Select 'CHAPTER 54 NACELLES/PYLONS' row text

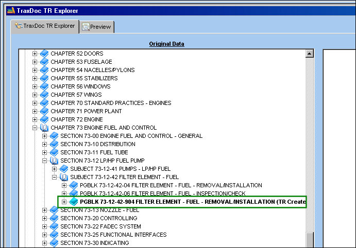[93, 70]
